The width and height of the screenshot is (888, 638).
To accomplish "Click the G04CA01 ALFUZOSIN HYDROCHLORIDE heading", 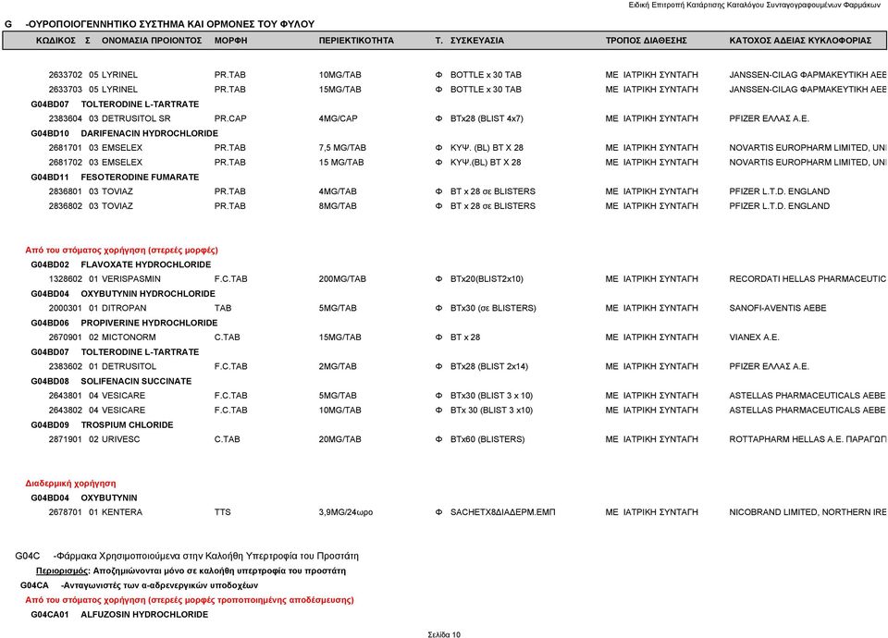I will click(119, 615).
